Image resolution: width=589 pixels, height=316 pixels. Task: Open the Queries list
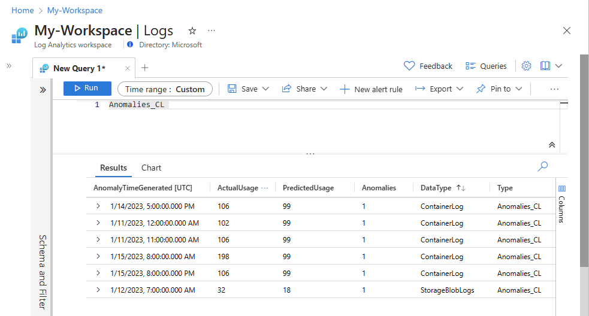(x=486, y=66)
